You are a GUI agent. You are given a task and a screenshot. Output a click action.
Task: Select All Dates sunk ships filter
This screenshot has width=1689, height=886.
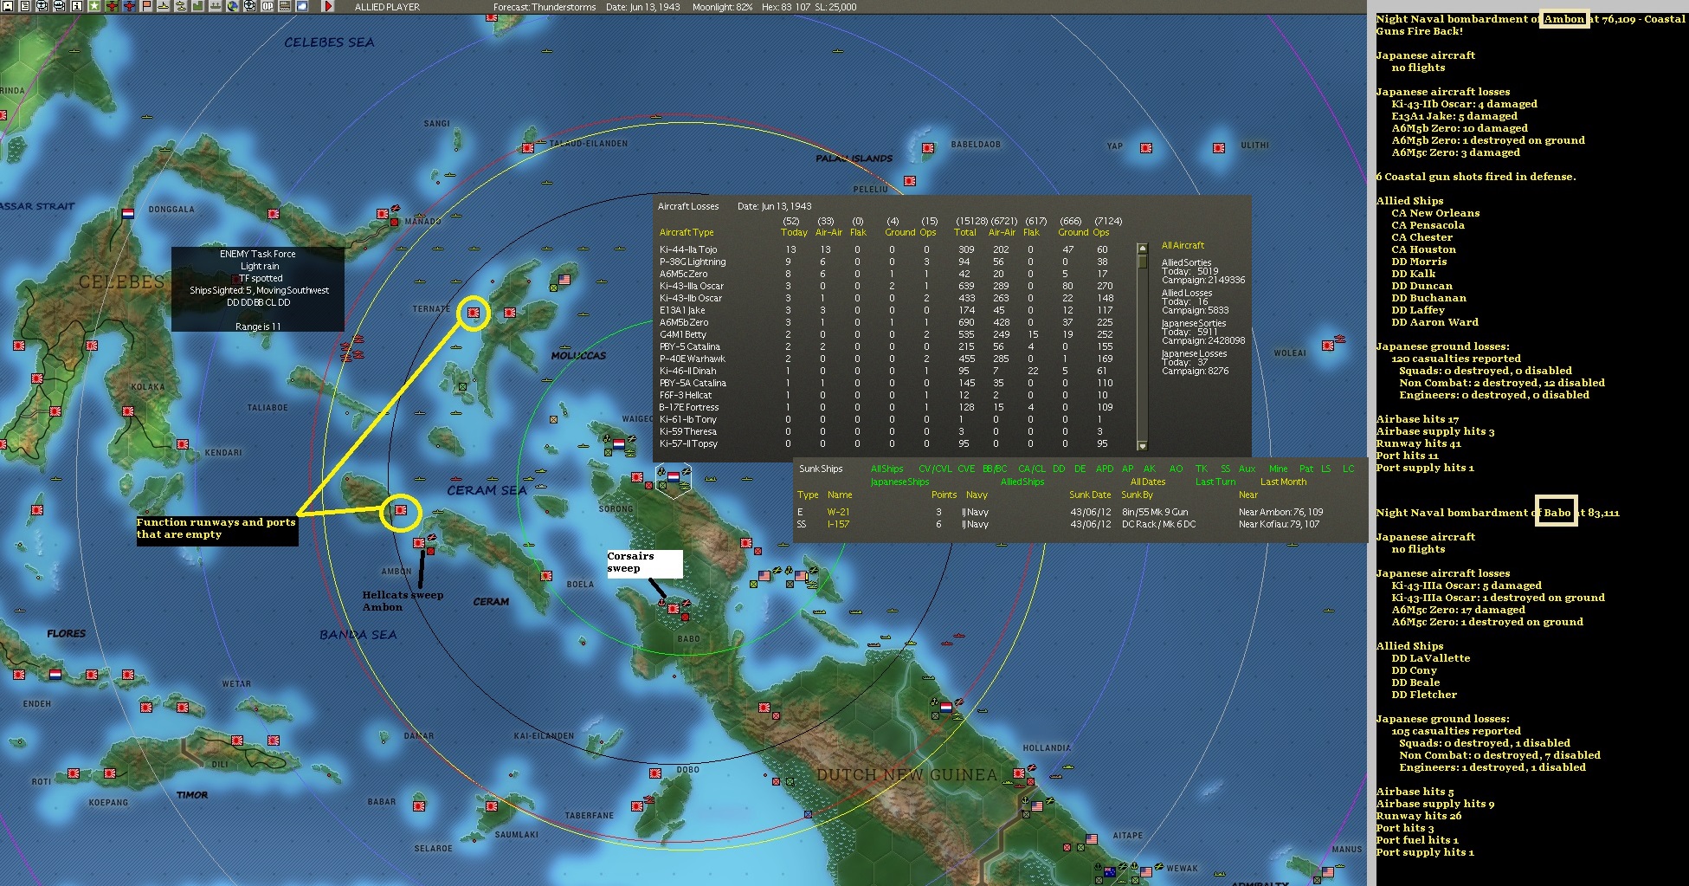[1148, 482]
